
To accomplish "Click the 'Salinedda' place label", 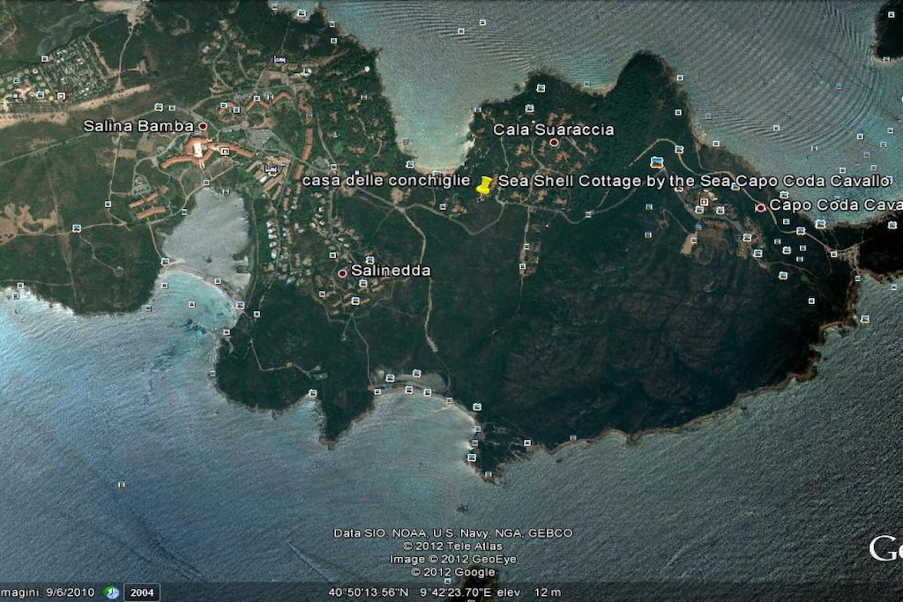I will (391, 270).
